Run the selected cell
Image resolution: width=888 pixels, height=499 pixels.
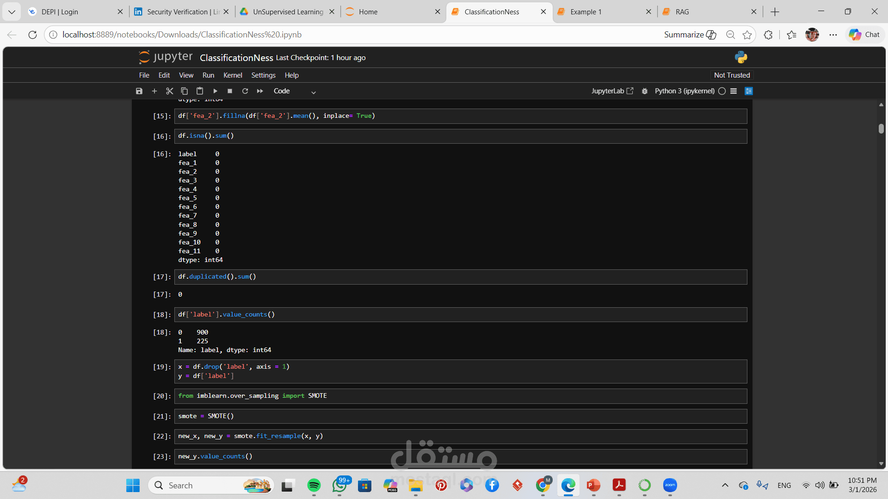pos(215,91)
